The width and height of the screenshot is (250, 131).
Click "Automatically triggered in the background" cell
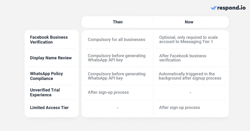[x=190, y=76]
